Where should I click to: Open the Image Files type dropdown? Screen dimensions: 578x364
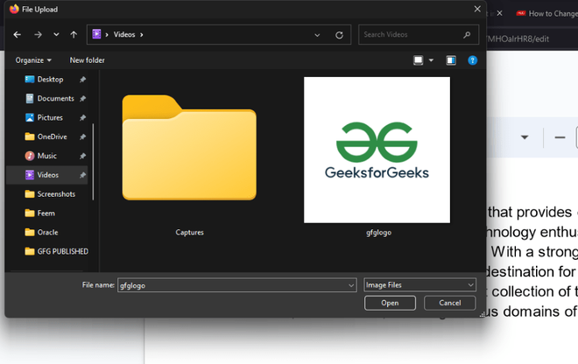419,284
